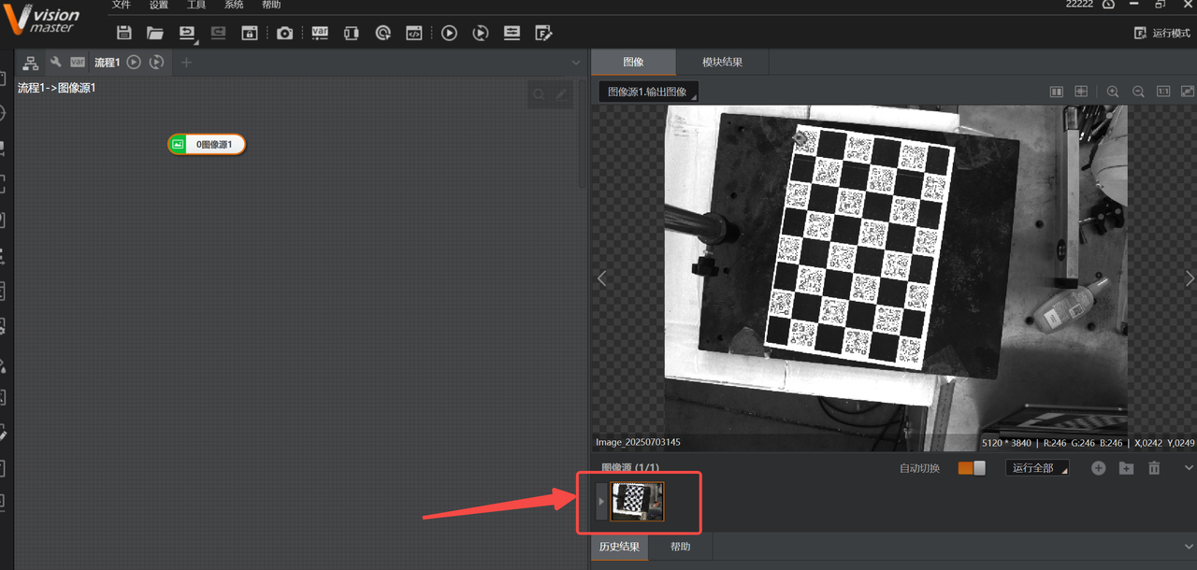The height and width of the screenshot is (570, 1197).
Task: Switch to the bottom 帮助 tab
Action: pos(681,547)
